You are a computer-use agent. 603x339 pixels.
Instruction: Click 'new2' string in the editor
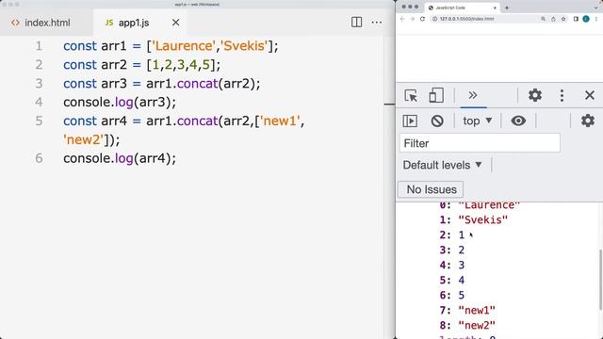coord(84,139)
